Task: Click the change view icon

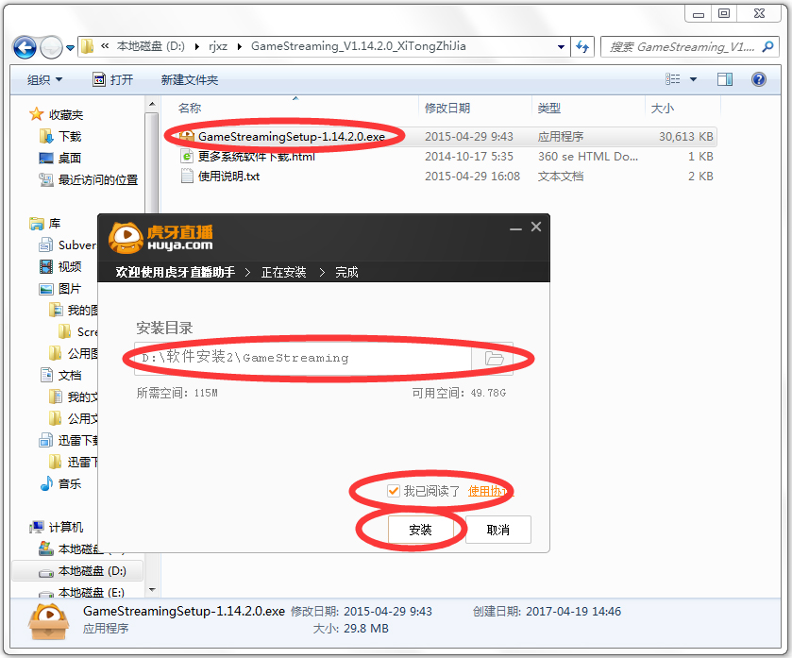Action: (672, 79)
